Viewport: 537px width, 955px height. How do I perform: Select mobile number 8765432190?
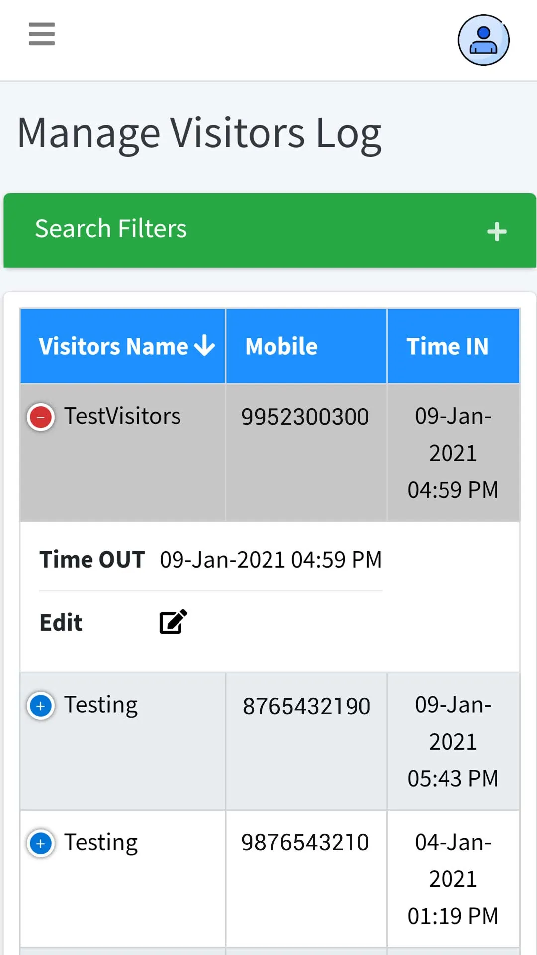[306, 706]
